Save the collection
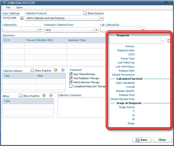This screenshot has height=146, width=174. 142,140
